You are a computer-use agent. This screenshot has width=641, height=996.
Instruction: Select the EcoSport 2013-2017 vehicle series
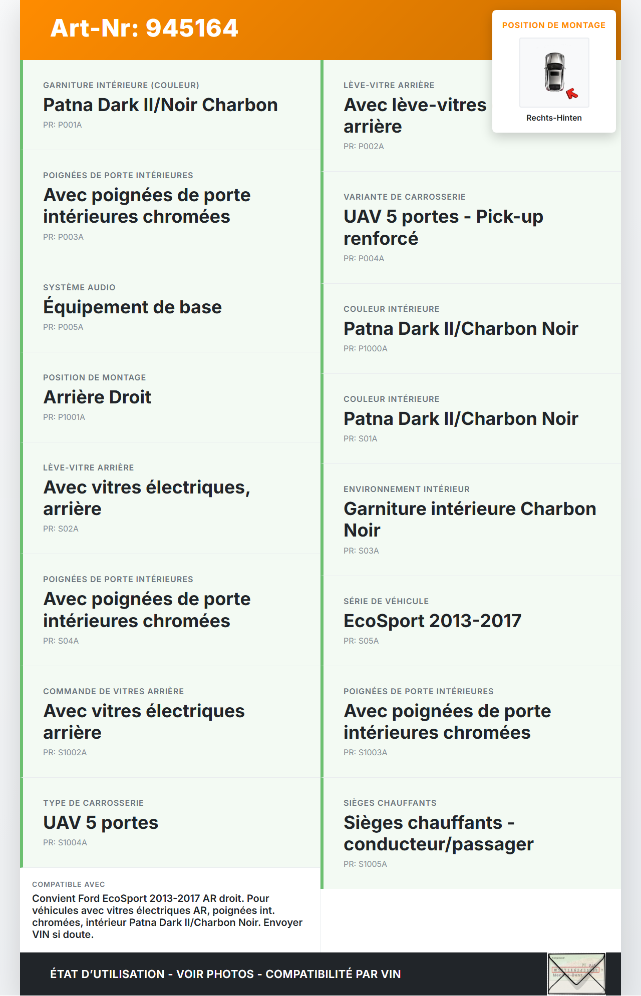click(x=432, y=621)
